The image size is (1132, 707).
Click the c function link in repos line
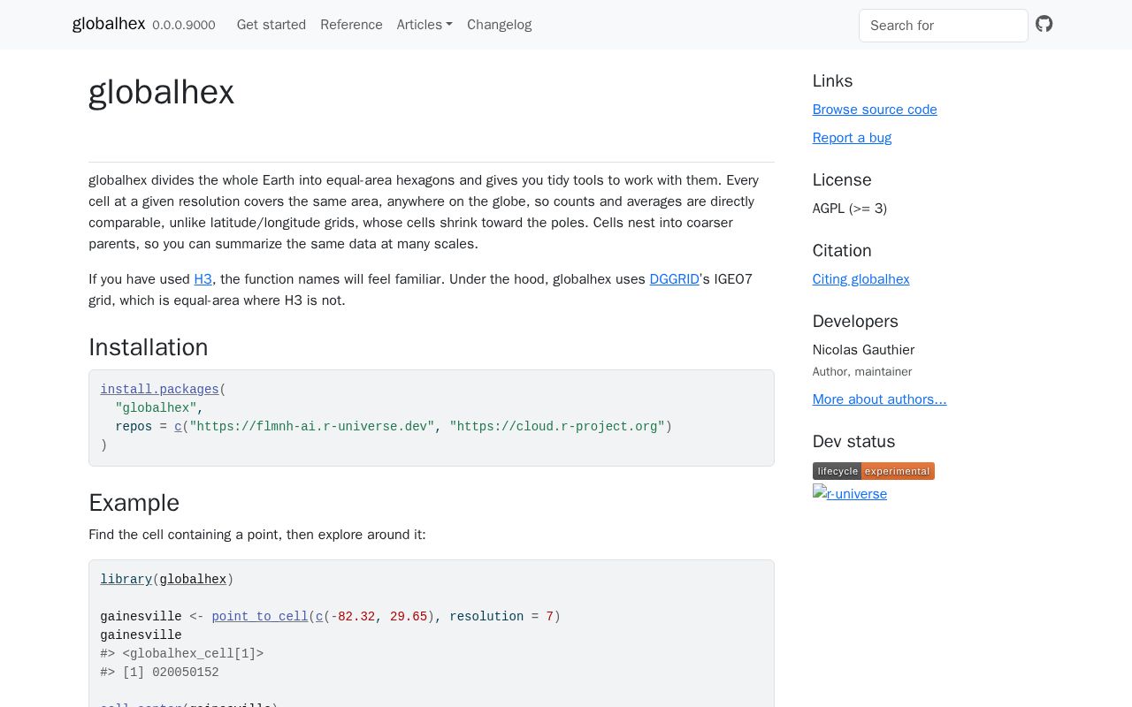point(178,427)
